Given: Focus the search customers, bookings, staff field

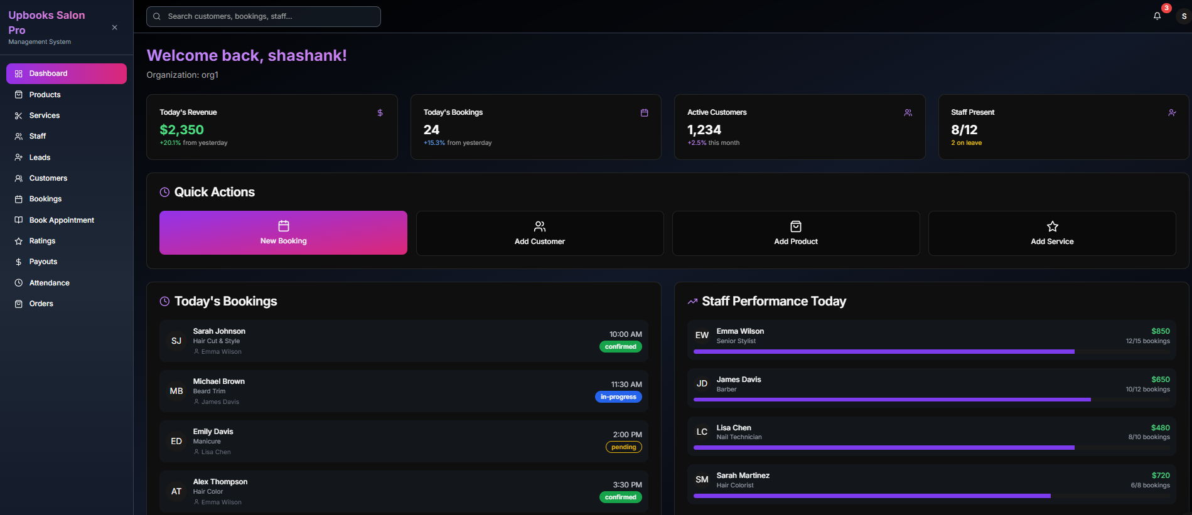Looking at the screenshot, I should coord(264,16).
